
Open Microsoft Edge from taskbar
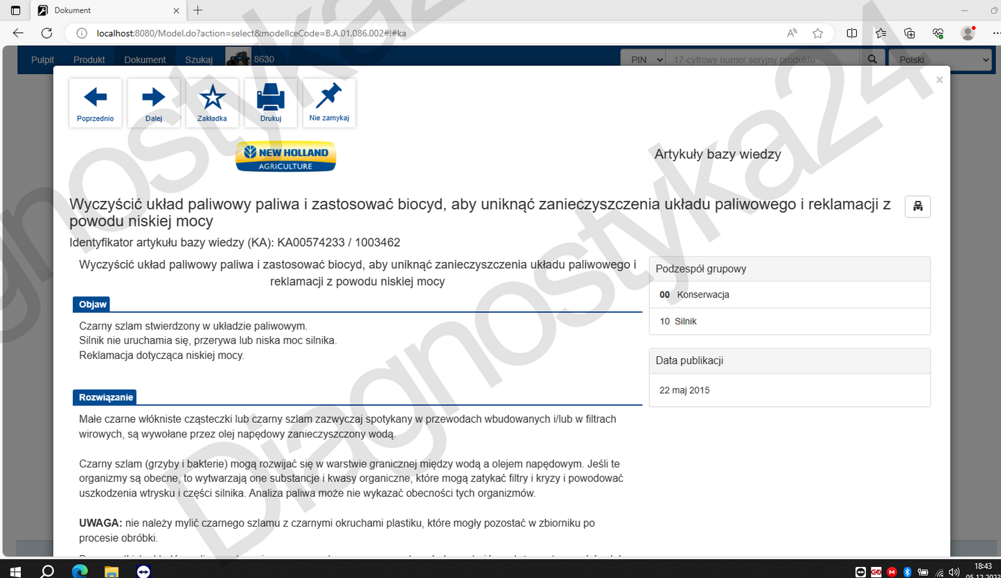pyautogui.click(x=80, y=571)
